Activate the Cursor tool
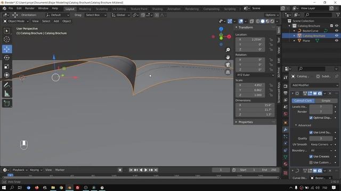The image size is (341, 191). pyautogui.click(x=7, y=39)
